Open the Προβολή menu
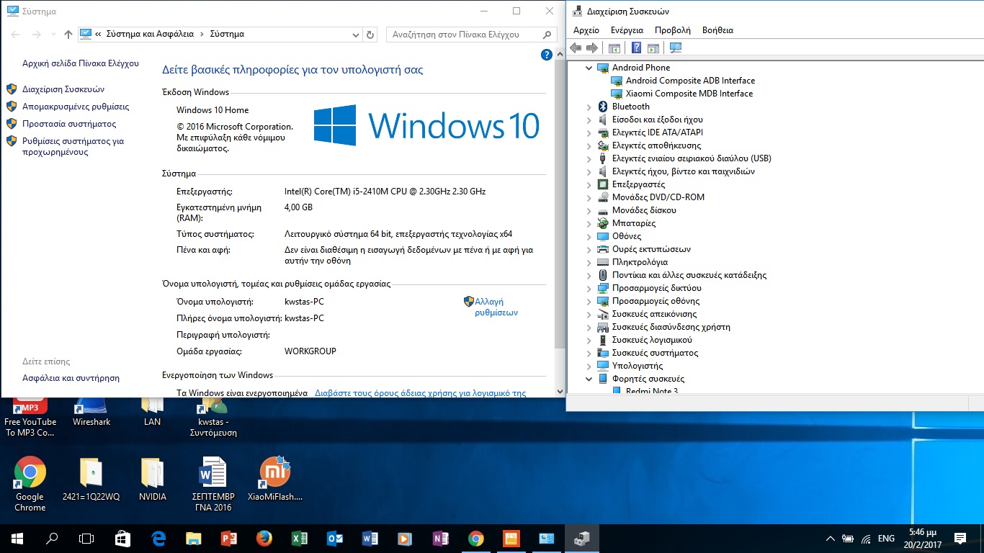Image resolution: width=984 pixels, height=553 pixels. (672, 30)
